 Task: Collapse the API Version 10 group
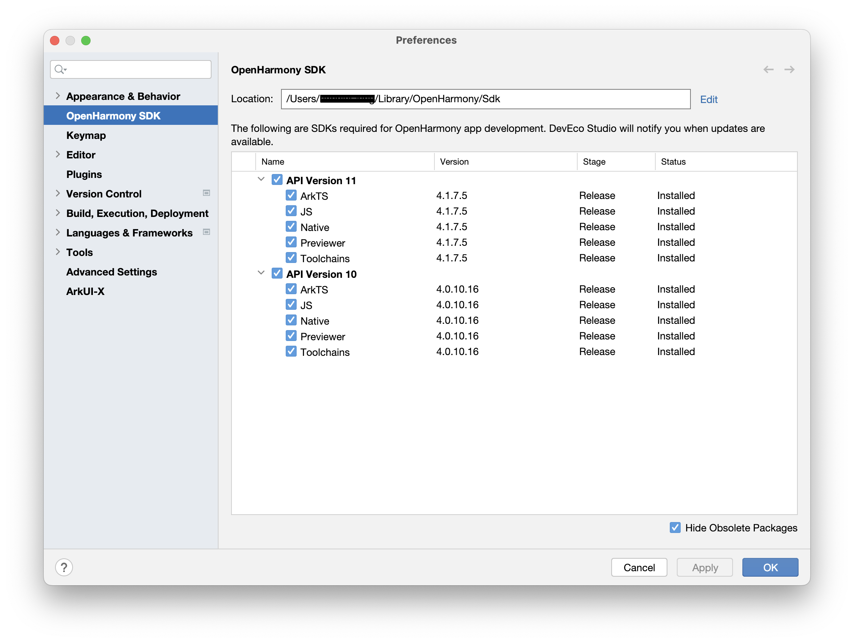tap(261, 273)
